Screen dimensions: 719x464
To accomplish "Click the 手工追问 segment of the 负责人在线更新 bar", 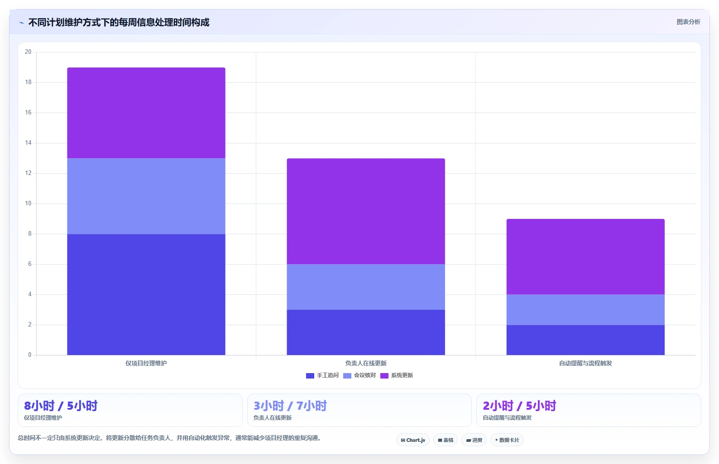I will pyautogui.click(x=366, y=332).
